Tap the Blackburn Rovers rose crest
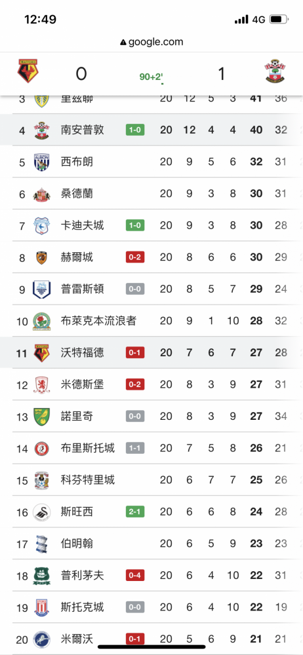303x655 pixels. tap(42, 321)
